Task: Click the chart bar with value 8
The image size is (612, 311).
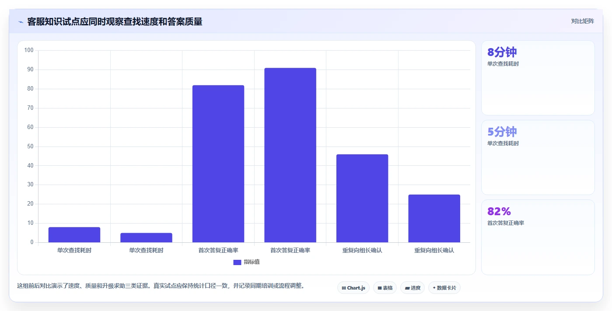Action: 74,235
